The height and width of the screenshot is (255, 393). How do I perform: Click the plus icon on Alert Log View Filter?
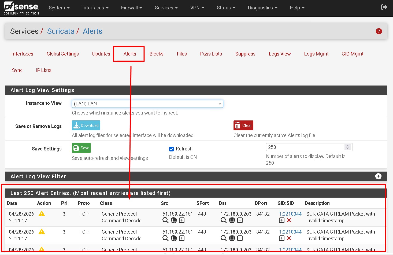point(378,176)
